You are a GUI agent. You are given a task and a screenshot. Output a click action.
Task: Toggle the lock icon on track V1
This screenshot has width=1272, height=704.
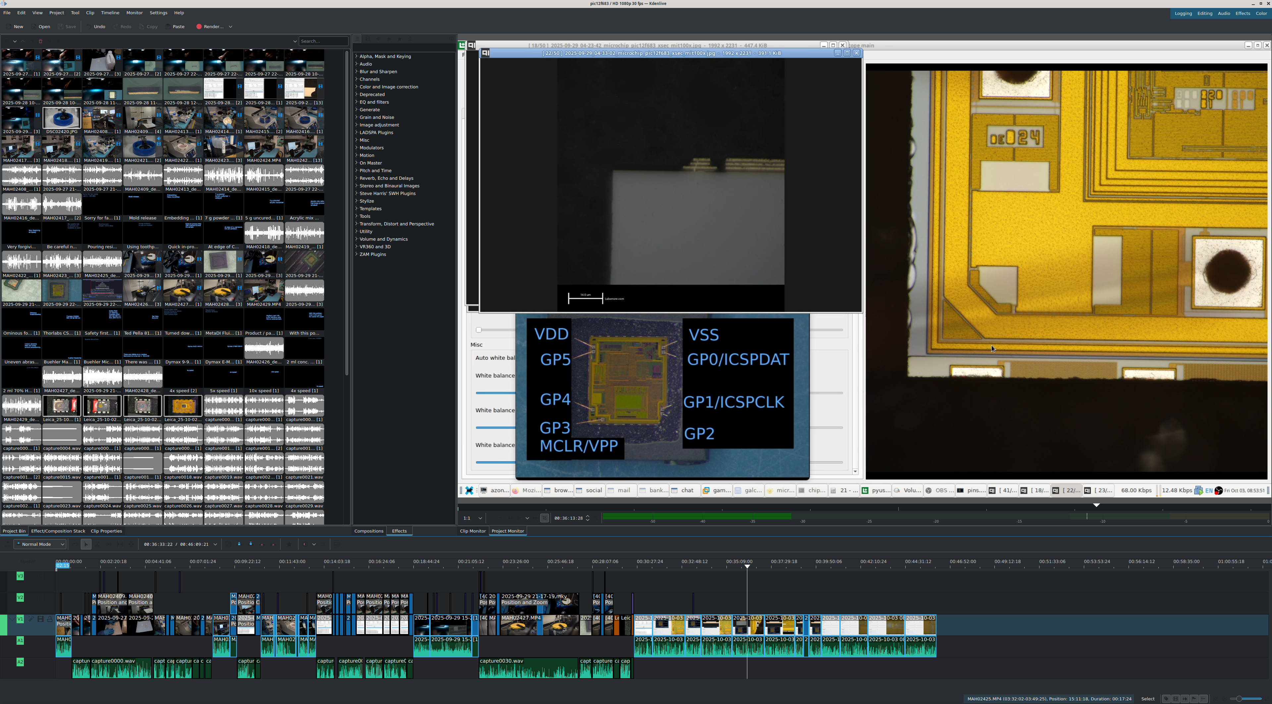tap(50, 619)
